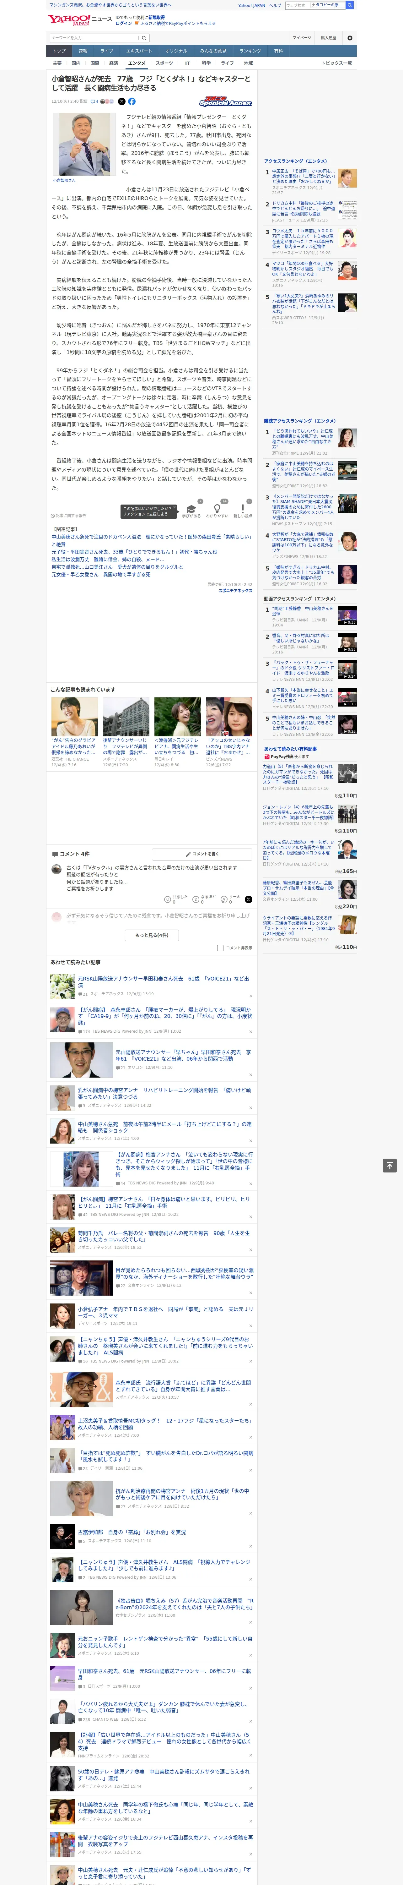
Task: Dismiss the 元RSK山陽放送アナウンサー早田和泰 recommended article
Action: point(250,995)
